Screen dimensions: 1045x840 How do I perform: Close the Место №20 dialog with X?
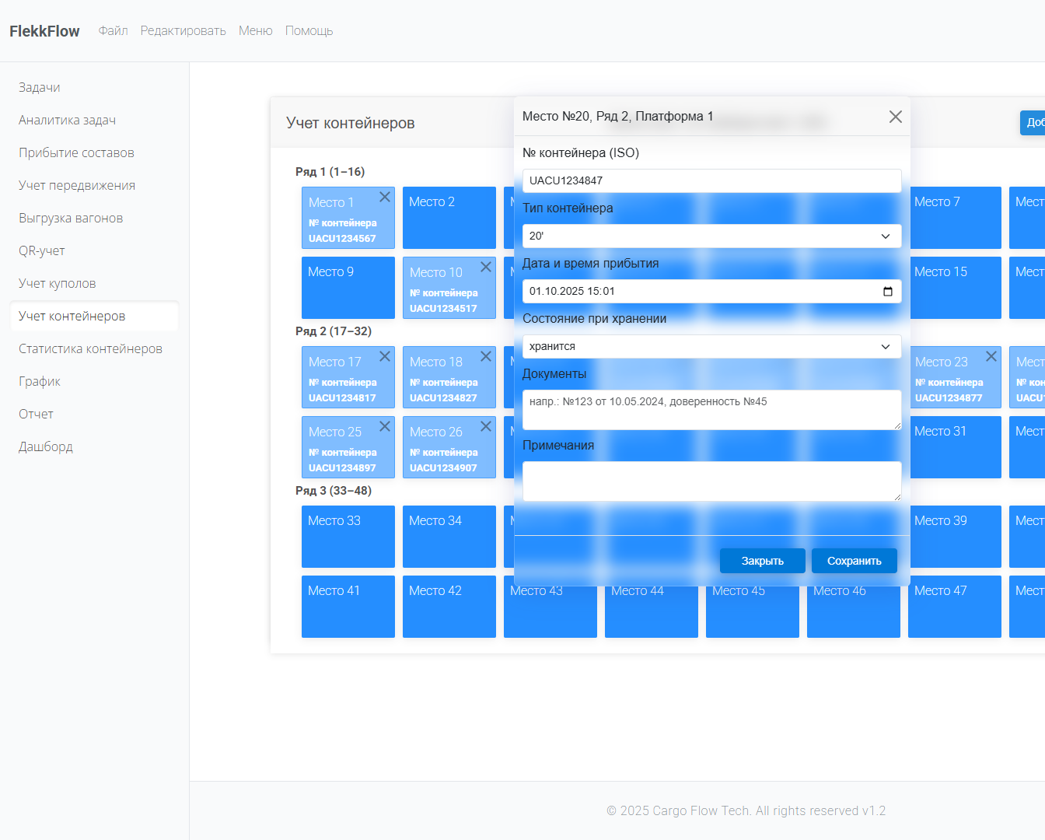[x=896, y=117]
